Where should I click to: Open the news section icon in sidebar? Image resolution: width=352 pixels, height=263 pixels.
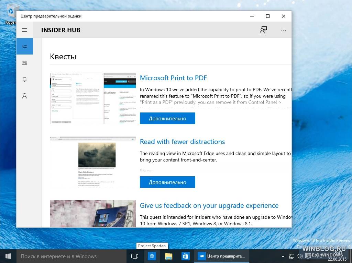click(25, 63)
